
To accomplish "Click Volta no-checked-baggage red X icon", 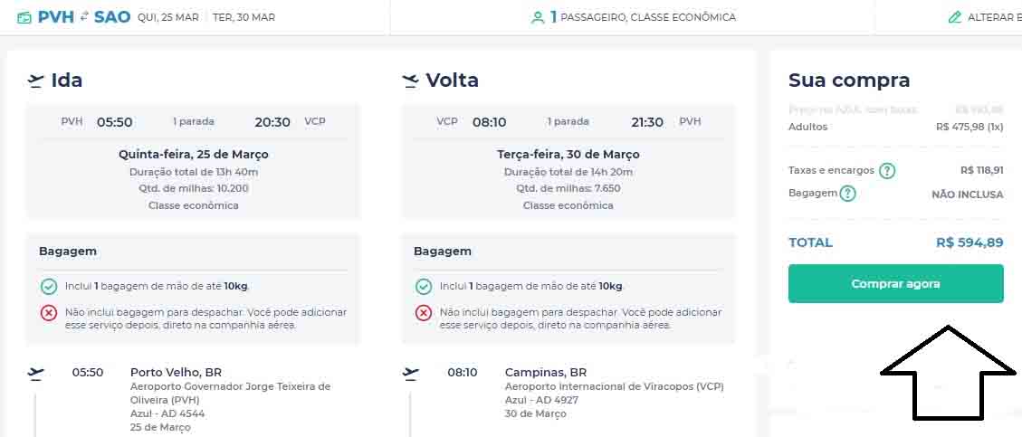I will pos(424,313).
